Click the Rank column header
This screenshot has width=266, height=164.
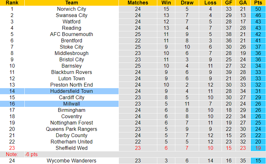pos(12,3)
